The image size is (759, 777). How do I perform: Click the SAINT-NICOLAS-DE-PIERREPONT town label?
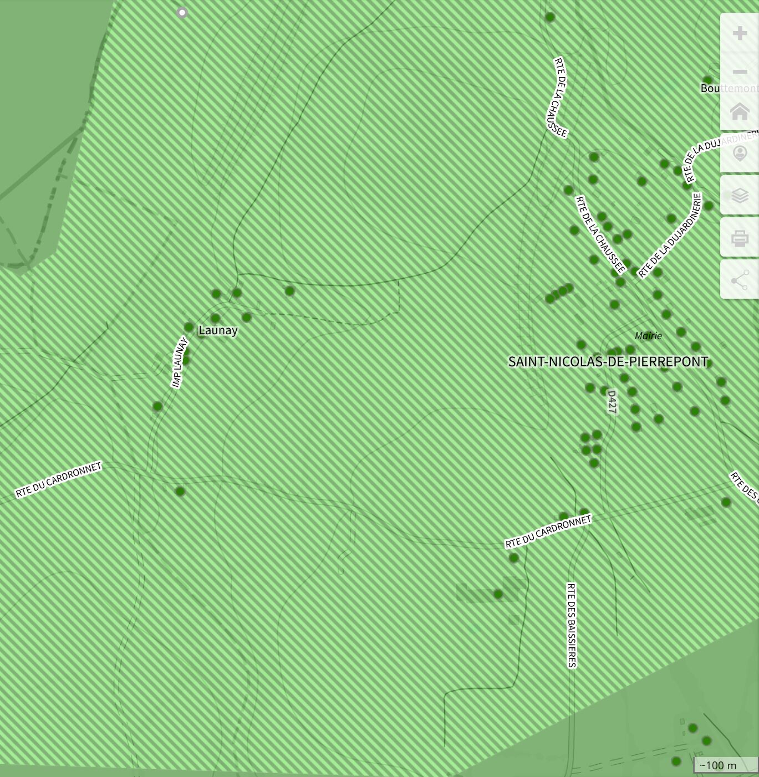pos(608,362)
